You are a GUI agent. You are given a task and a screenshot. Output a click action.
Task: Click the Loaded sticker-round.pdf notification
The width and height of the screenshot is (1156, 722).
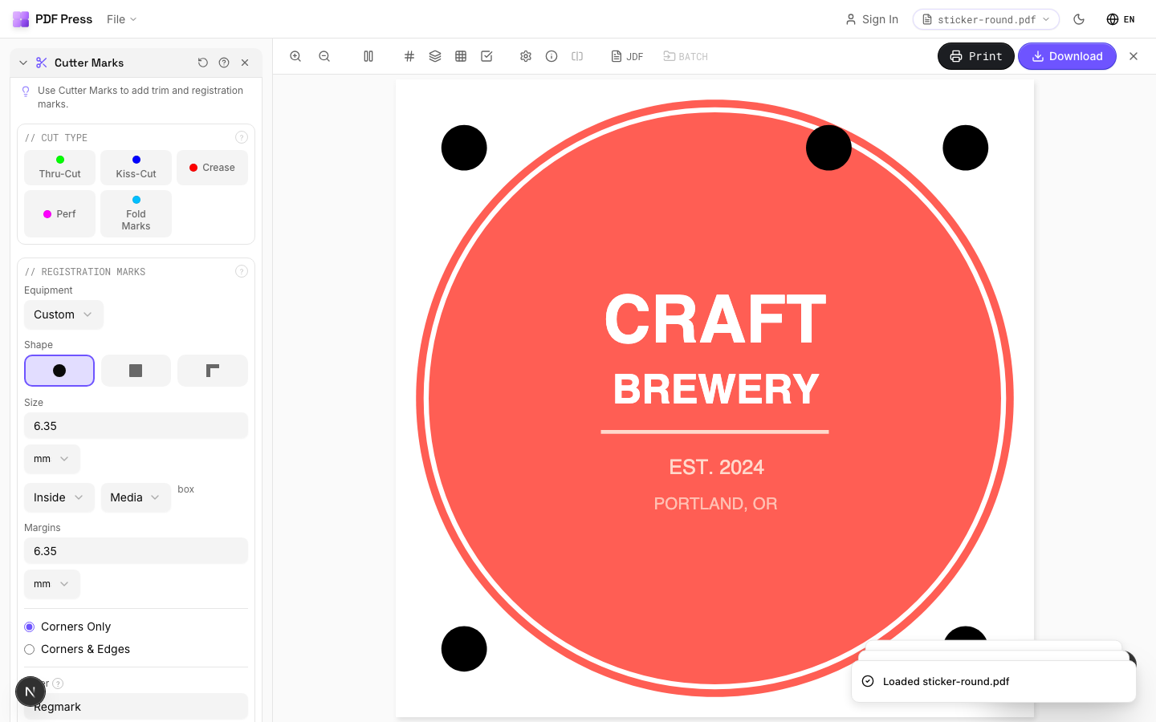click(x=994, y=681)
